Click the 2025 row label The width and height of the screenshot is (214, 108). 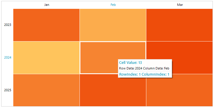pyautogui.click(x=7, y=90)
